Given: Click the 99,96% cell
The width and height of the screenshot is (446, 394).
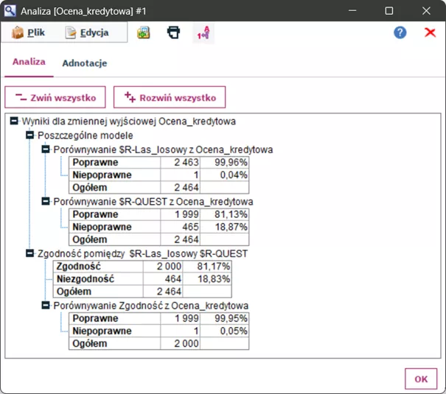Looking at the screenshot, I should (x=224, y=162).
